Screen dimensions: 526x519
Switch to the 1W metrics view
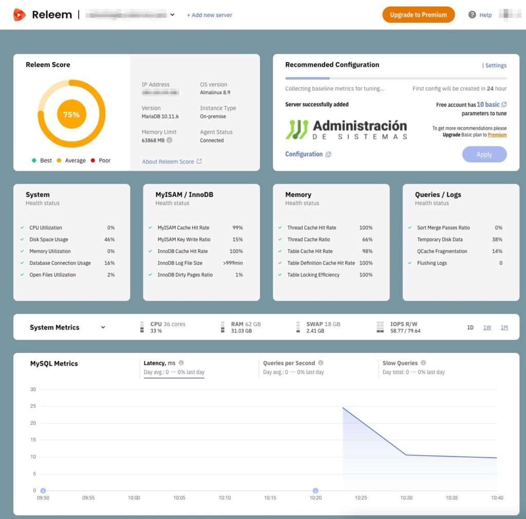pyautogui.click(x=487, y=327)
